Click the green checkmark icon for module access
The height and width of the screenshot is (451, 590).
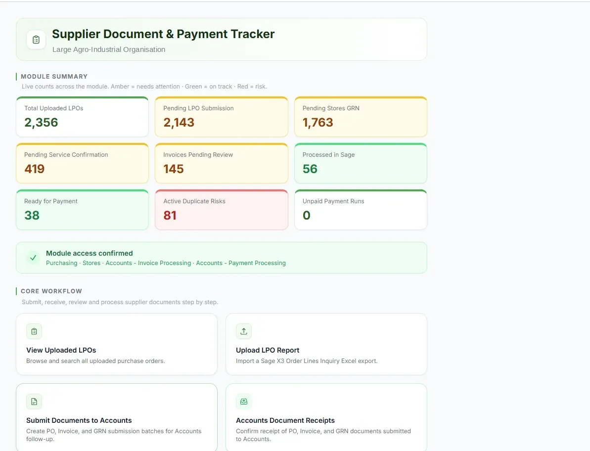pos(33,258)
